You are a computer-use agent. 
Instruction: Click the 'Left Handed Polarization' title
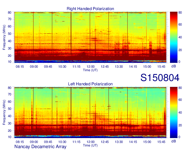90,84
